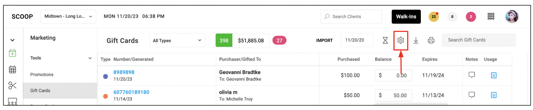Screen dimensions: 533x110
Task: Open notes for gift card 8989898
Action: tap(472, 75)
